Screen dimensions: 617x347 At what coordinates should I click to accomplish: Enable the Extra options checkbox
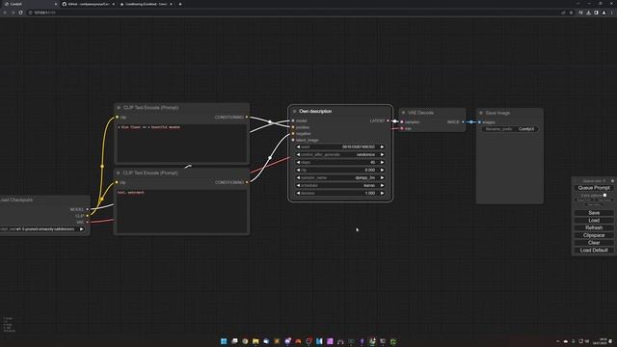pos(604,195)
